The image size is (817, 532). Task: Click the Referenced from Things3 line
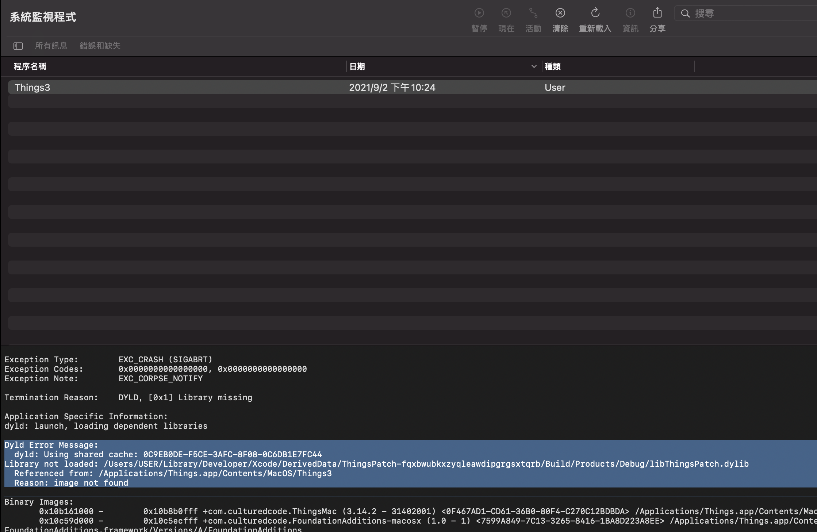click(x=173, y=473)
